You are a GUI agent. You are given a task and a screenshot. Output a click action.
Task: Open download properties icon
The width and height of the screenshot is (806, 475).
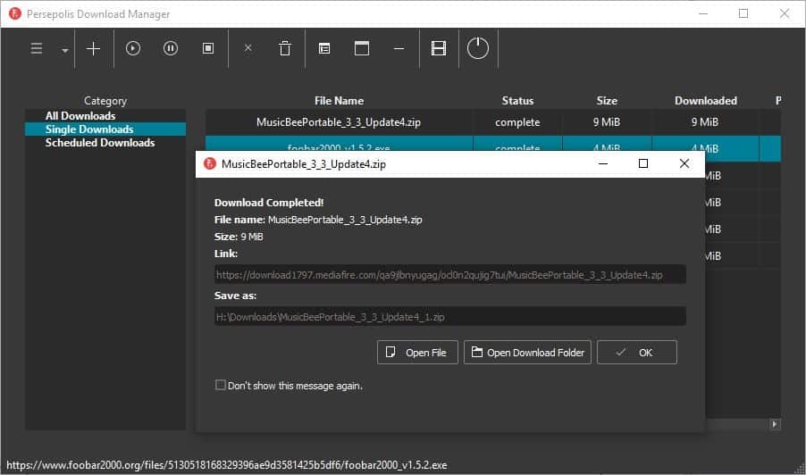[324, 49]
